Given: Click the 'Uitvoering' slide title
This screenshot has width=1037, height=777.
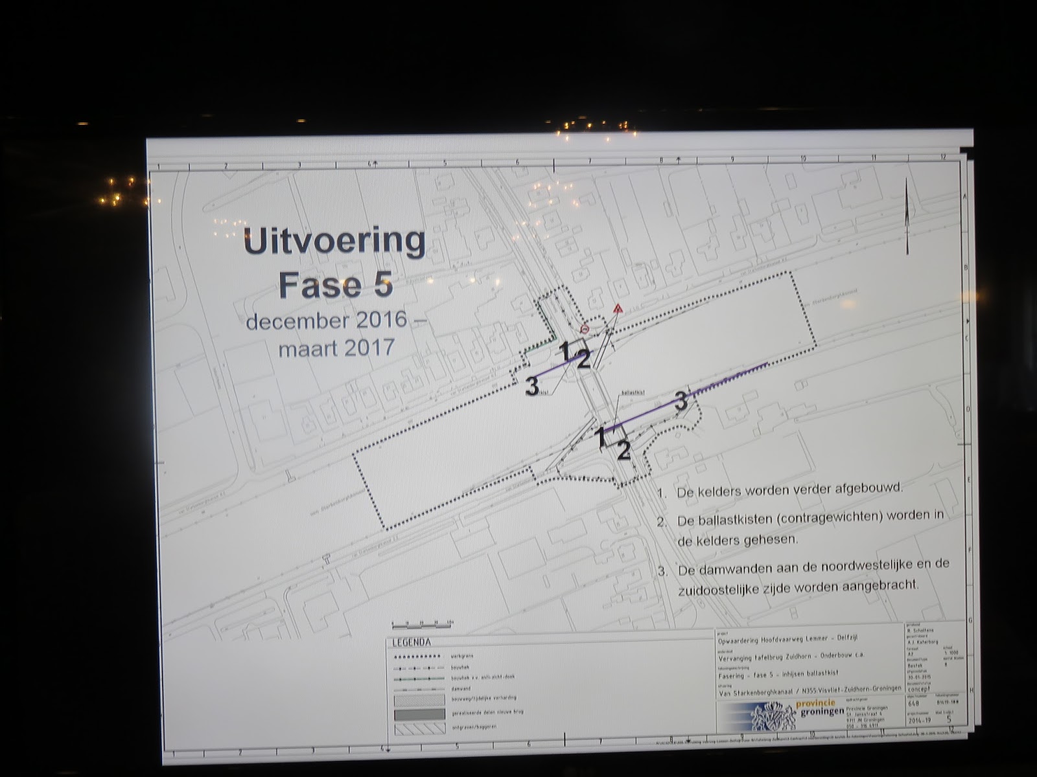Looking at the screenshot, I should tap(334, 242).
